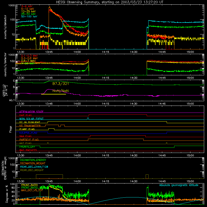
Task: Select the BAD_PACKETS flag label
Action: point(28,150)
